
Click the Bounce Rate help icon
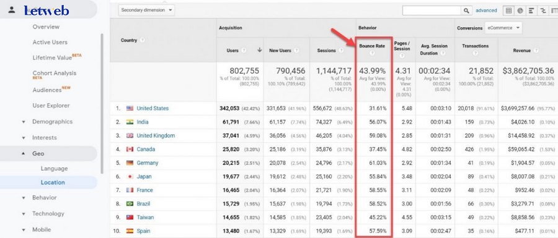[x=372, y=53]
